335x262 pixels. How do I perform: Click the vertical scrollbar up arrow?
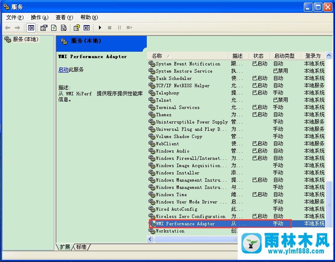click(329, 56)
